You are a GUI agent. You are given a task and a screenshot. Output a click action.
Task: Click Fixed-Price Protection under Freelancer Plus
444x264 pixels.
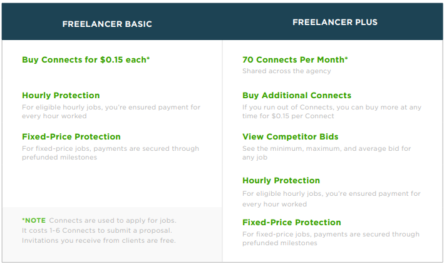[292, 223]
